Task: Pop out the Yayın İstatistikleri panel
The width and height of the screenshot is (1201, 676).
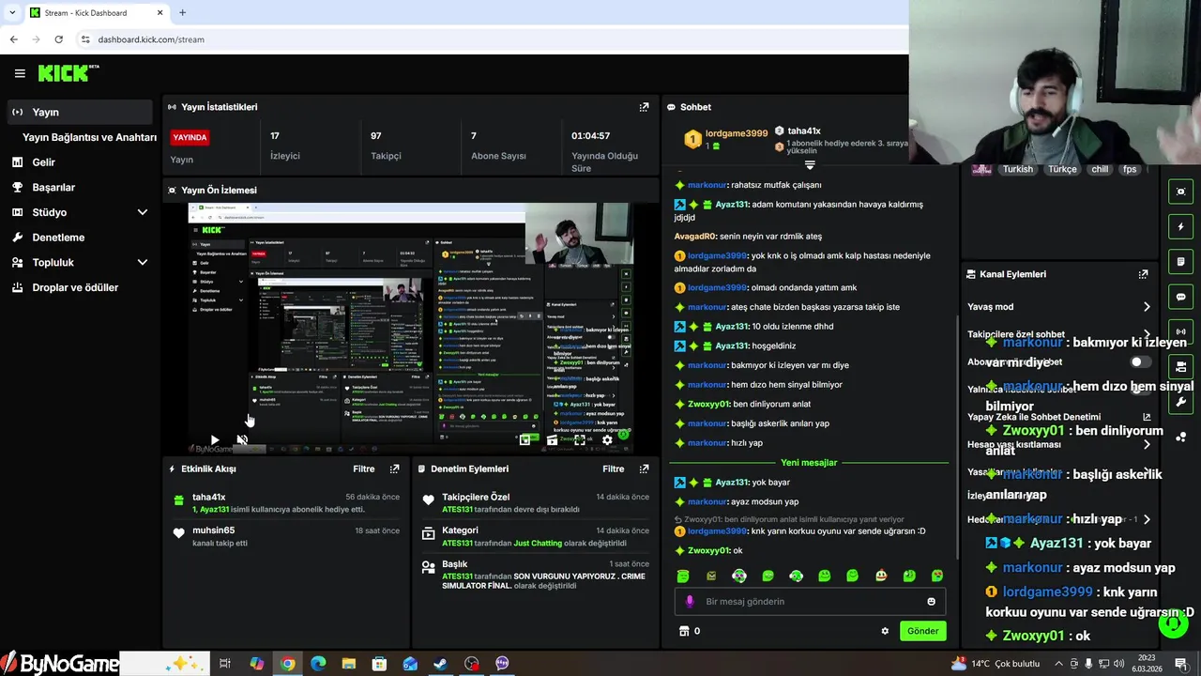Action: click(644, 107)
